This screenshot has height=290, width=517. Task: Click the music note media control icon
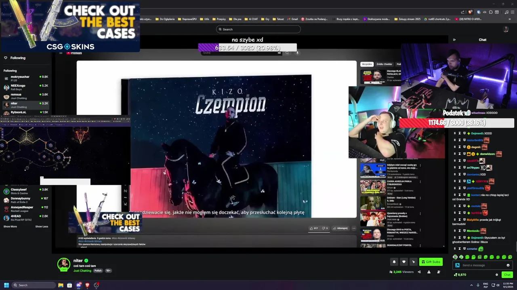[x=506, y=12]
